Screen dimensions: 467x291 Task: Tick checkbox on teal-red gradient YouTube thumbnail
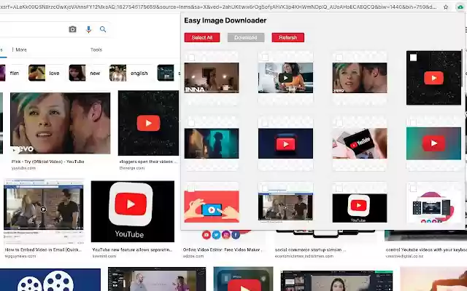(413, 122)
